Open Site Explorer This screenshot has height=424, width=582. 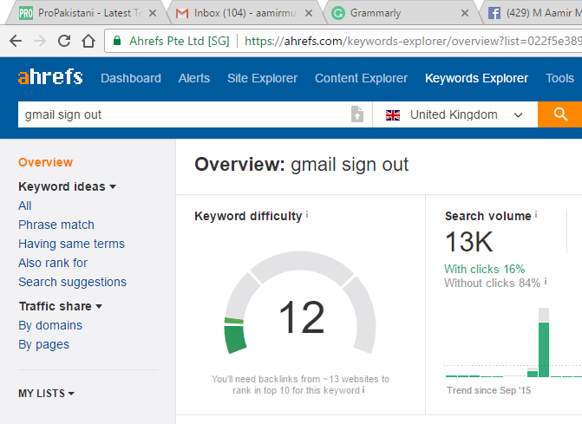coord(262,78)
